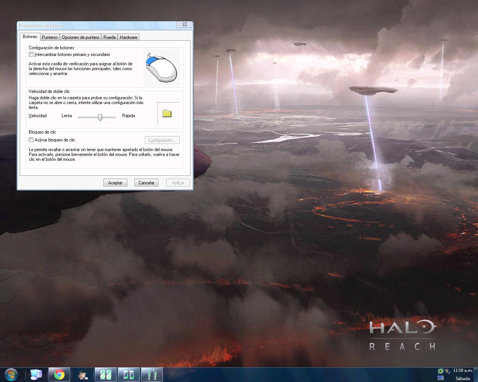This screenshot has height=382, width=478.
Task: Click the Velocidad double-click speed slider handle
Action: (x=100, y=118)
